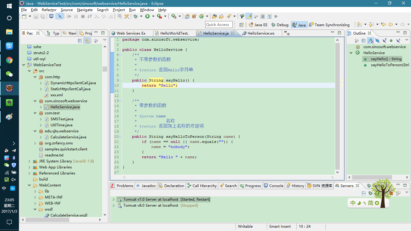Screen dimensions: 411x231
Task: Toggle Hide Static Members in Outline
Action: [x=384, y=40]
